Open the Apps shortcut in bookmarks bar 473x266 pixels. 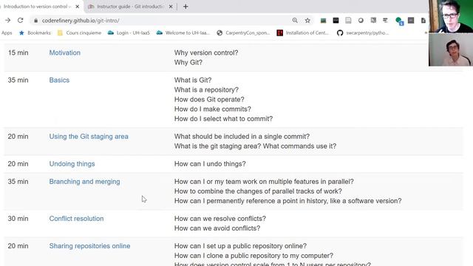tap(7, 33)
